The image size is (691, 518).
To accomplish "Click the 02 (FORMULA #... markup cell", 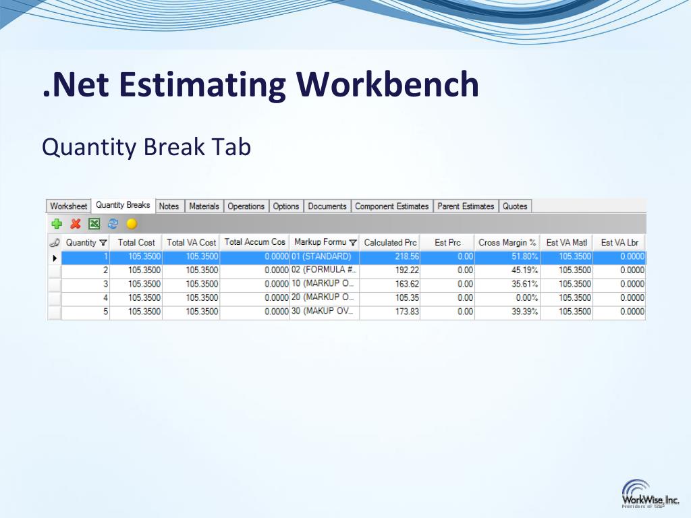I will [x=325, y=270].
